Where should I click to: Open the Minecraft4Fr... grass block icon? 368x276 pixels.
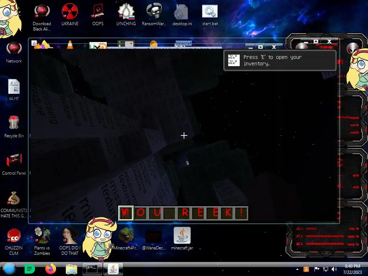click(126, 239)
